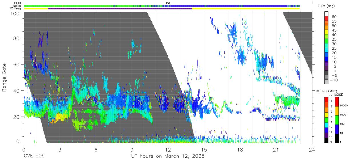Click the UT hours tick label "6"
Image resolution: width=351 pixels, height=162 pixels.
[96, 149]
